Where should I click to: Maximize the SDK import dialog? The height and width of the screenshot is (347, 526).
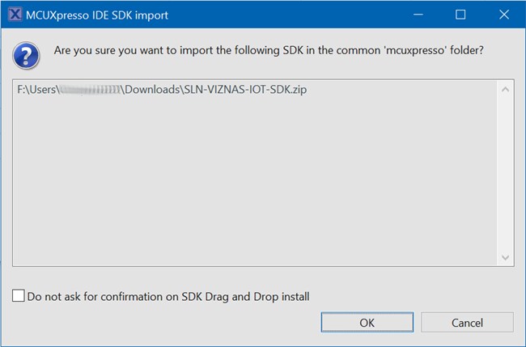pyautogui.click(x=460, y=15)
